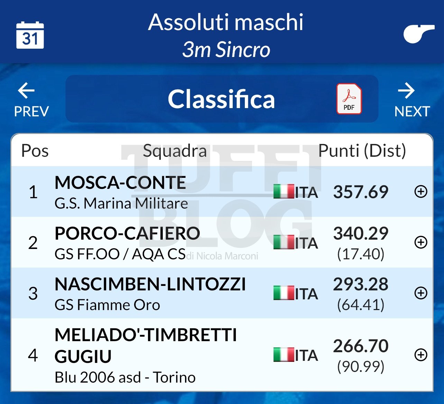Go back with the PREV arrow
Viewport: 444px width, 404px height.
point(31,100)
